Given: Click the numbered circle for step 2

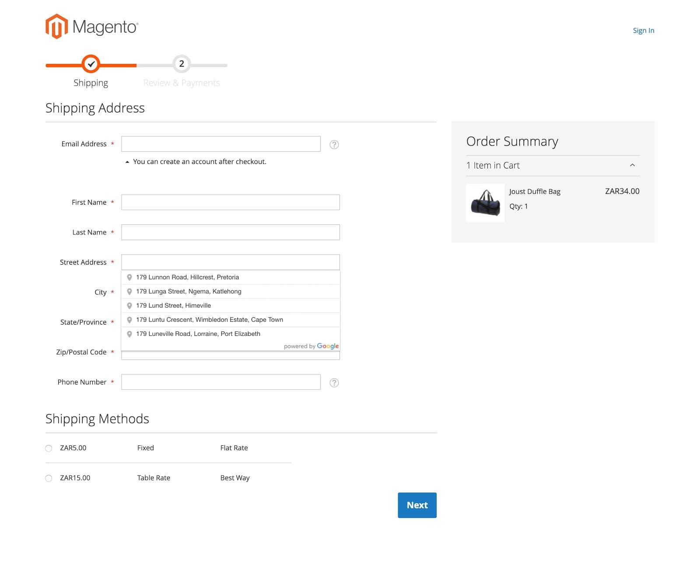Looking at the screenshot, I should click(x=182, y=64).
